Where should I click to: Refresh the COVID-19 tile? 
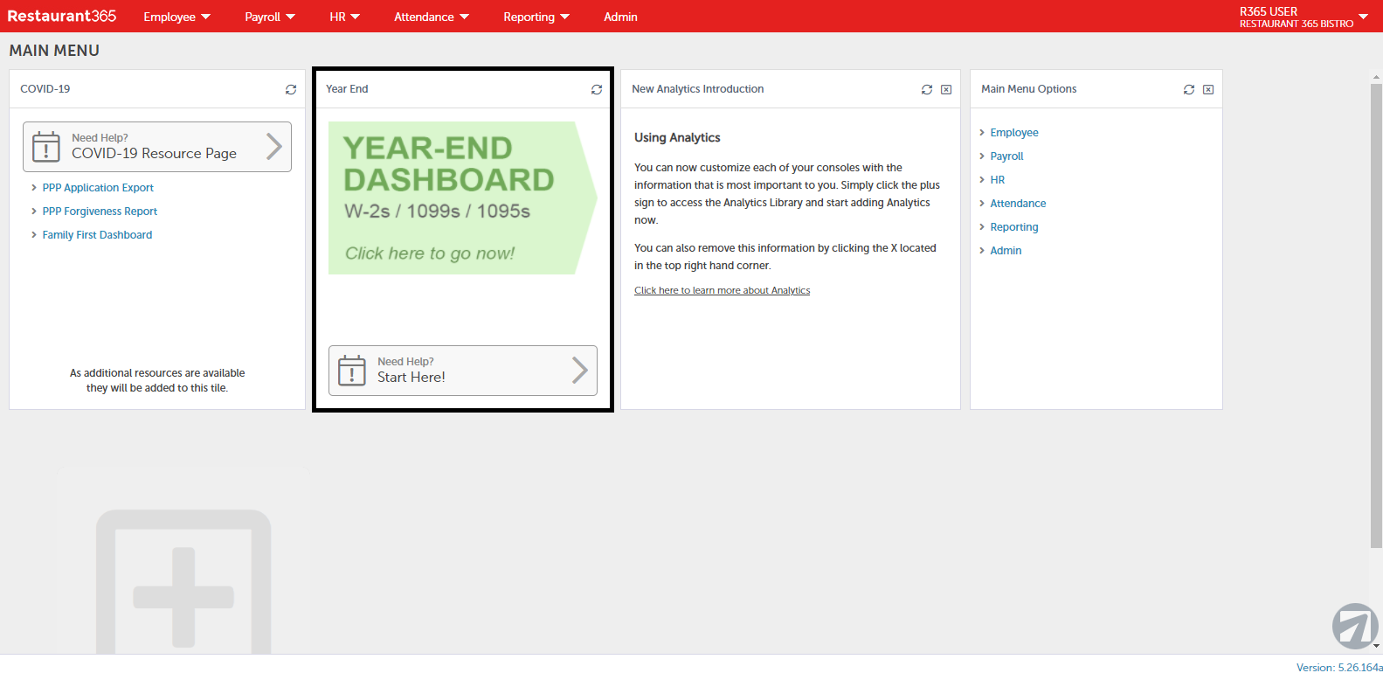coord(291,89)
